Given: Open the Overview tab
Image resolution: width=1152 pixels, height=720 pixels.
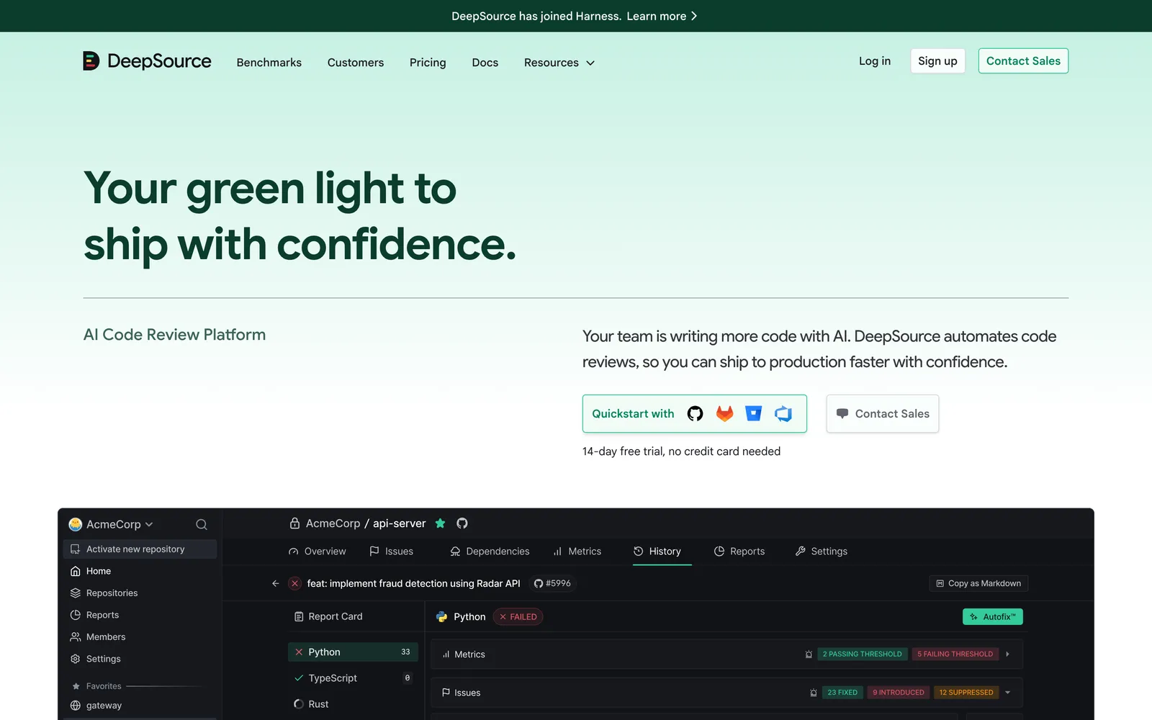Looking at the screenshot, I should coord(318,552).
